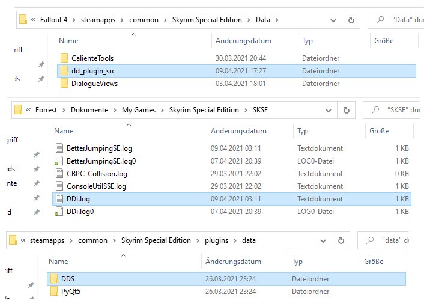Click date 30.03.2021 20:44 of CalienteTools

pyautogui.click(x=241, y=58)
